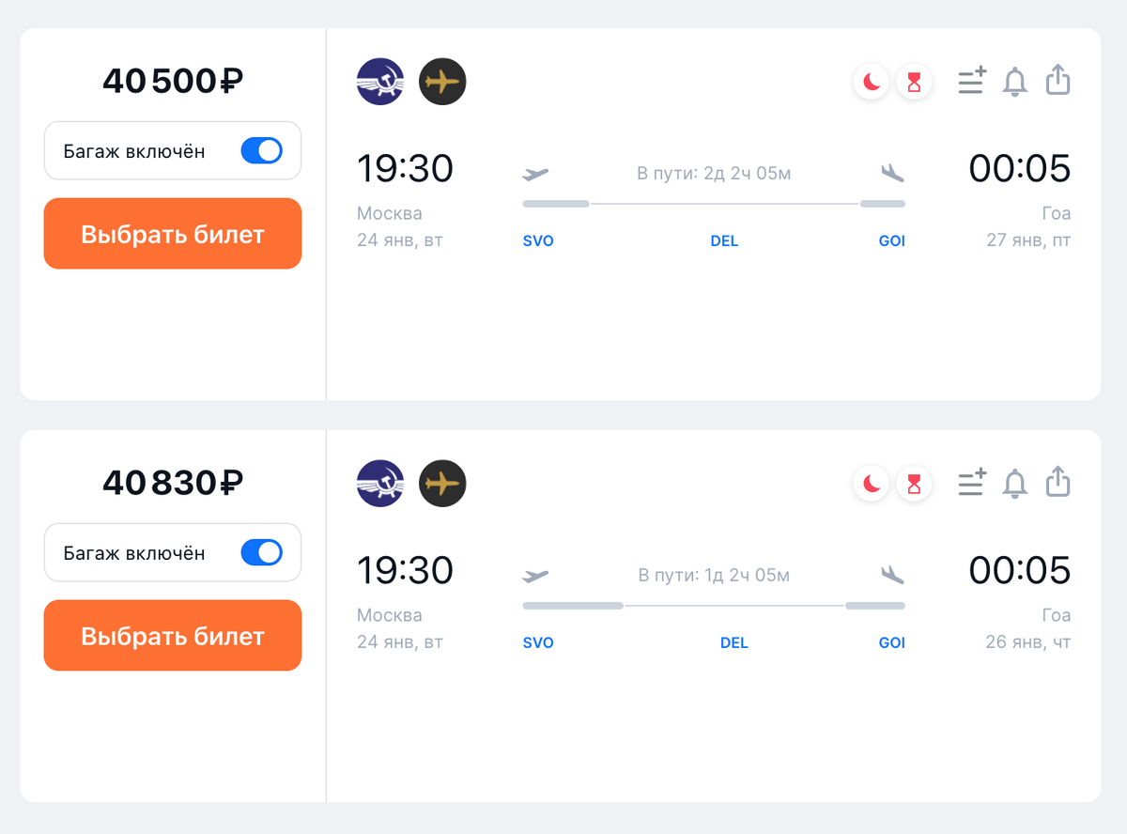
Task: Choose the 40 830₽ ticket
Action: 173,636
